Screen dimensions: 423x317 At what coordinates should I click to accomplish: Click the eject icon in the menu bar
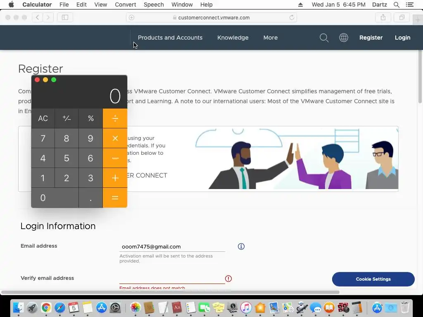[x=300, y=5]
